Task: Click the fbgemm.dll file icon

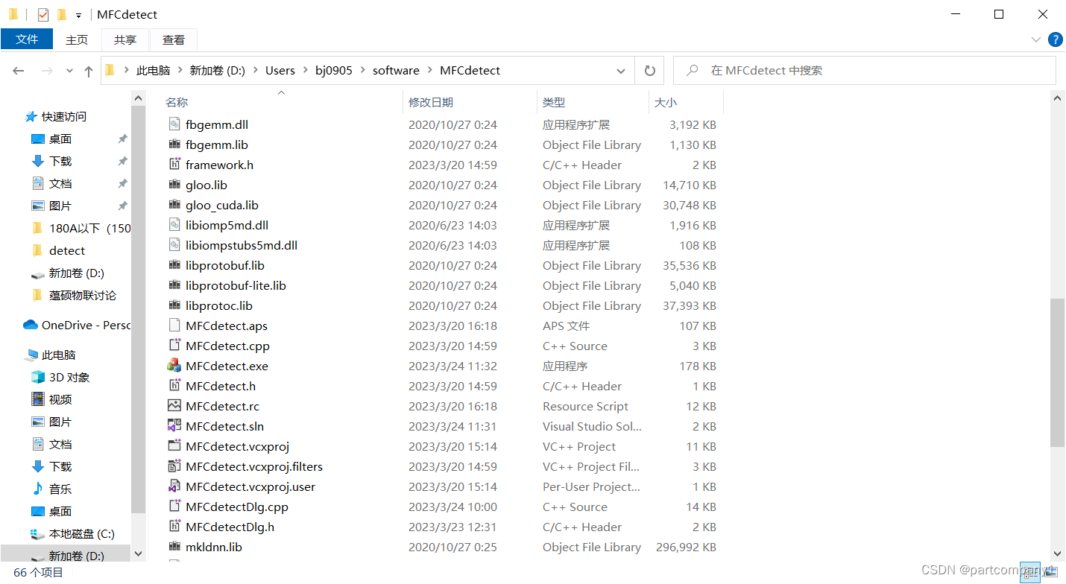Action: tap(174, 124)
